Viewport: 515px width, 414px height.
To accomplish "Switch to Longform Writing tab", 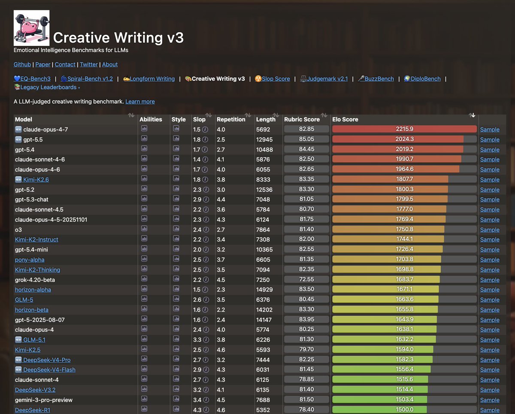I will 148,79.
